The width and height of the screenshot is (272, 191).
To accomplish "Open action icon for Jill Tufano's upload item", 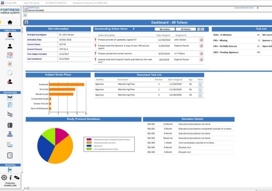I will coord(202,53).
